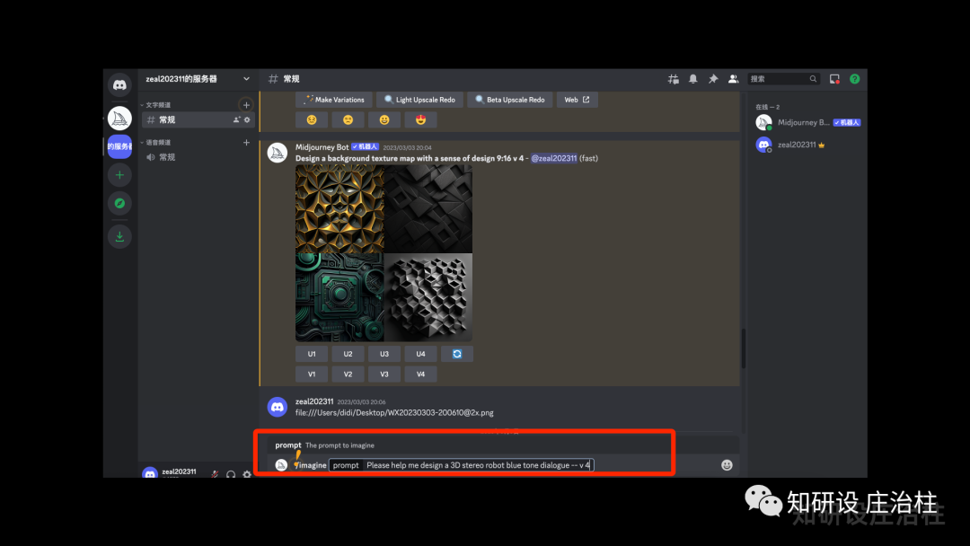Click the search box in header

pyautogui.click(x=783, y=79)
